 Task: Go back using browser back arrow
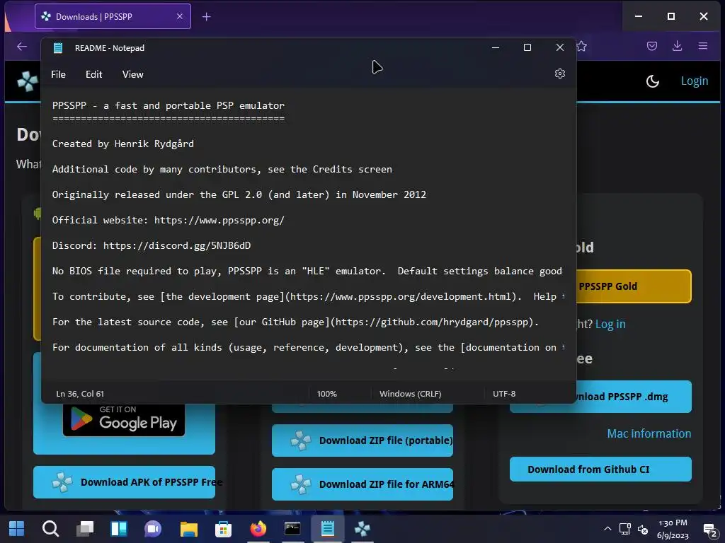click(x=22, y=46)
